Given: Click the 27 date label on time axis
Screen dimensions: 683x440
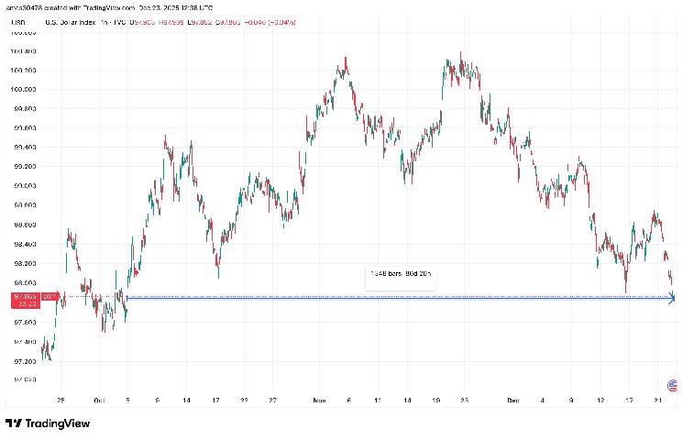Looking at the screenshot, I should coord(272,400).
